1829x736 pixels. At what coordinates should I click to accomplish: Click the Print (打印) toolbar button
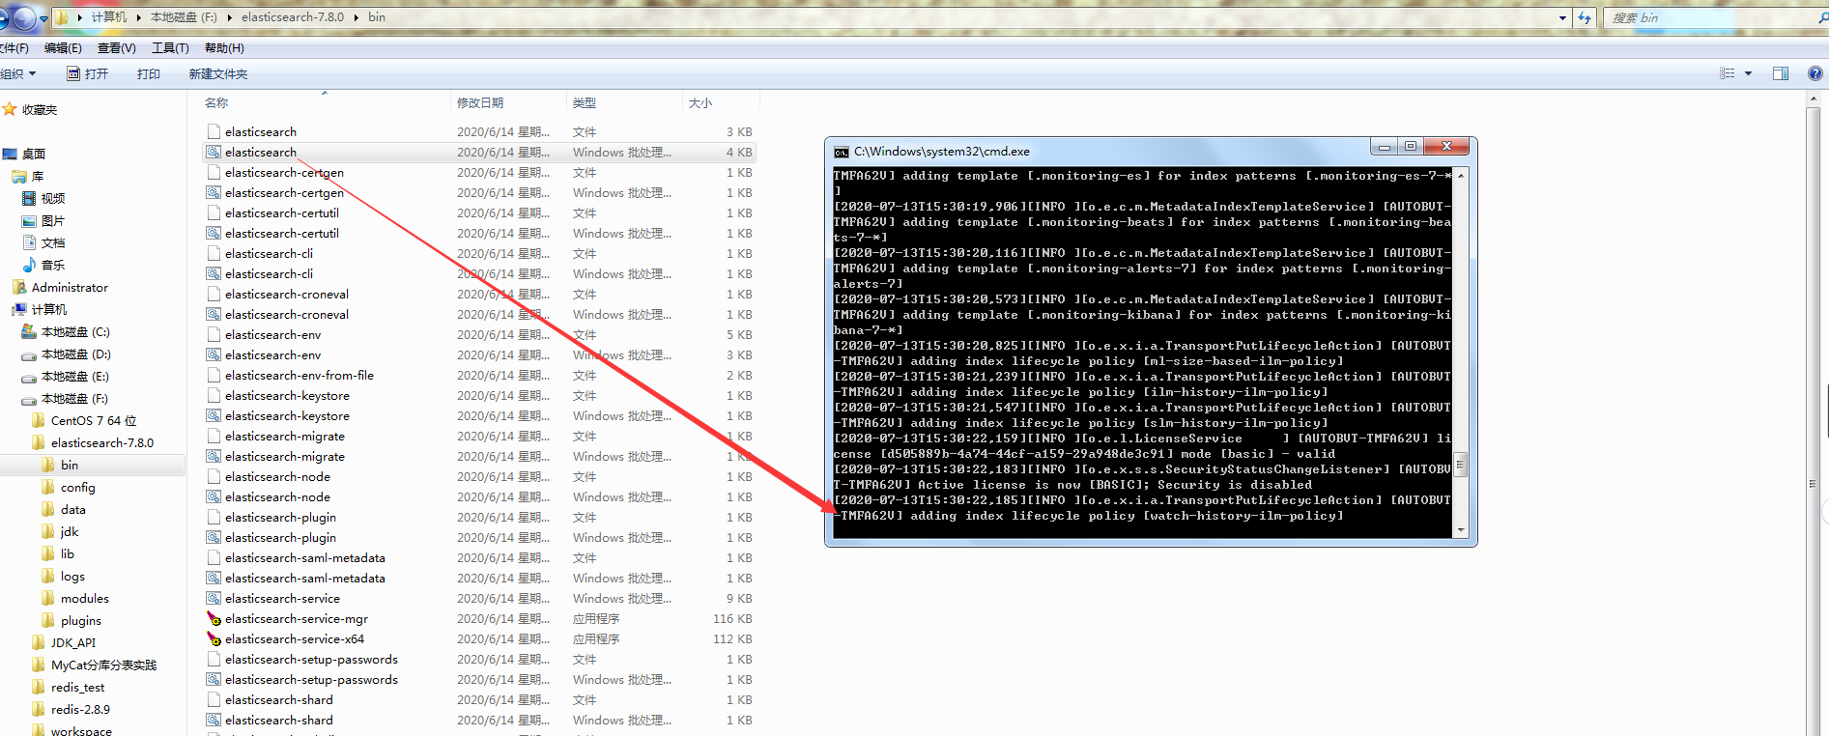[148, 73]
